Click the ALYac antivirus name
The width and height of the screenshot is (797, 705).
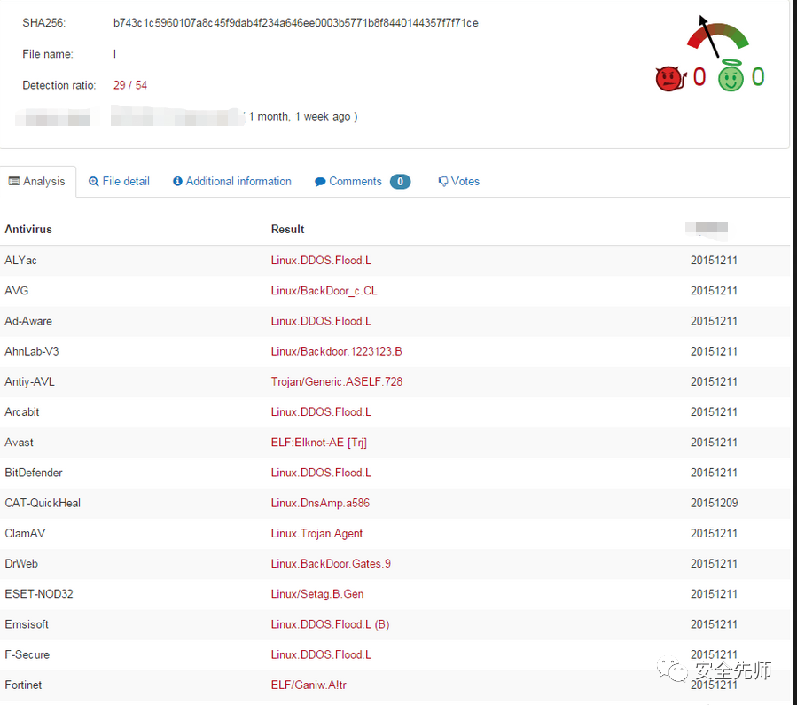click(21, 260)
